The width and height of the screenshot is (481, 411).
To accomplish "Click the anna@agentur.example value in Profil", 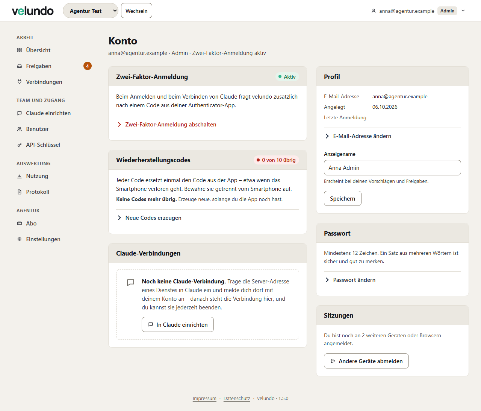I will [x=400, y=96].
